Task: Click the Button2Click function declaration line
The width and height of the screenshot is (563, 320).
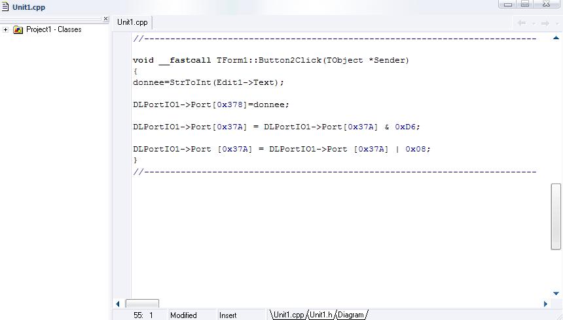Action: click(x=271, y=60)
